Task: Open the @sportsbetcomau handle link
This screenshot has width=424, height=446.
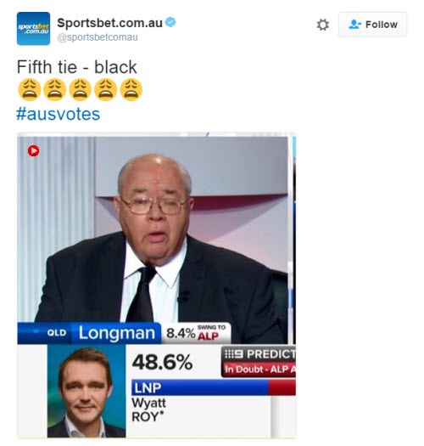Action: point(98,37)
